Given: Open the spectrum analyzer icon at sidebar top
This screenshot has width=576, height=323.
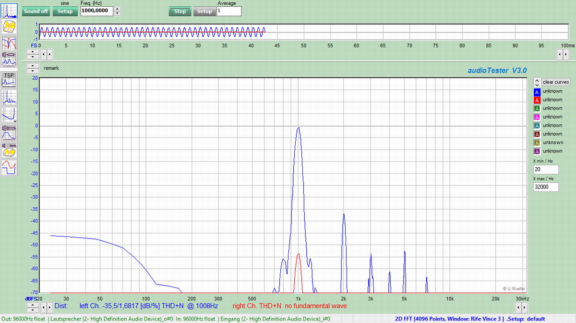Looking at the screenshot, I should [x=9, y=11].
